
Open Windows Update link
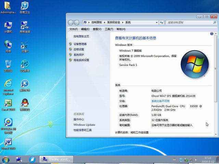point(84,125)
